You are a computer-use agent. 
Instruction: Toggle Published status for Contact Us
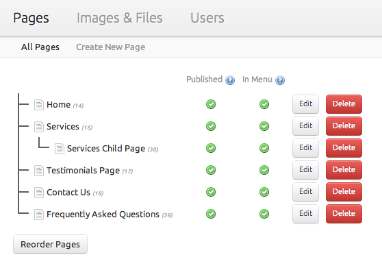click(211, 192)
